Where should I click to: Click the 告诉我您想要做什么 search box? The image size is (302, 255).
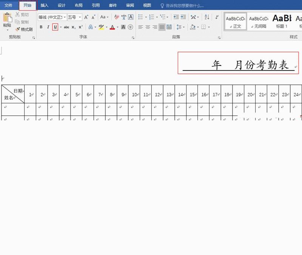(x=185, y=5)
